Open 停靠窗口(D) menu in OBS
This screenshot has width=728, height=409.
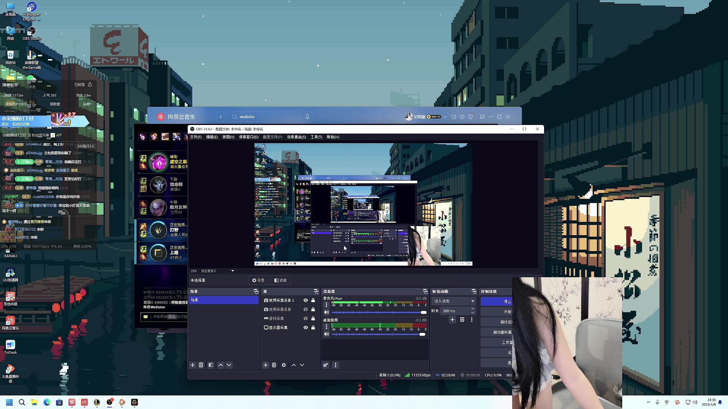click(x=249, y=137)
